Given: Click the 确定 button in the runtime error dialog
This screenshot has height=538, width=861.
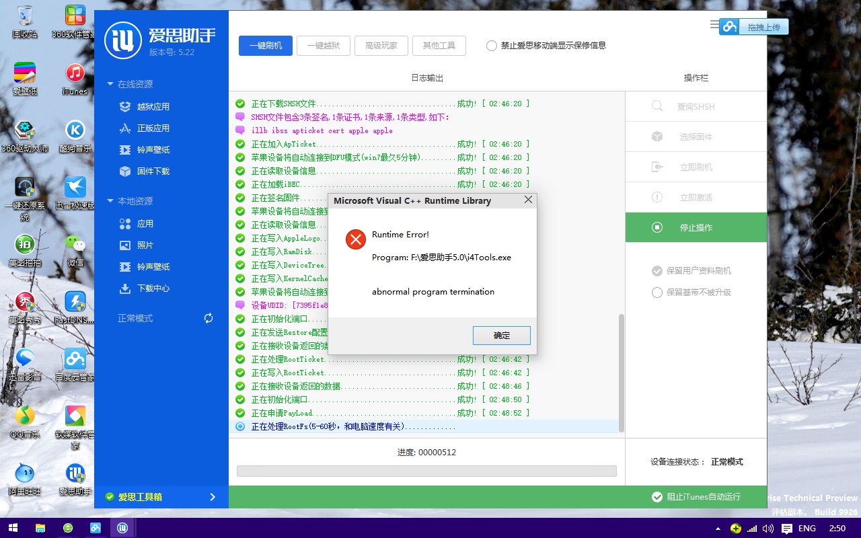Looking at the screenshot, I should [501, 336].
